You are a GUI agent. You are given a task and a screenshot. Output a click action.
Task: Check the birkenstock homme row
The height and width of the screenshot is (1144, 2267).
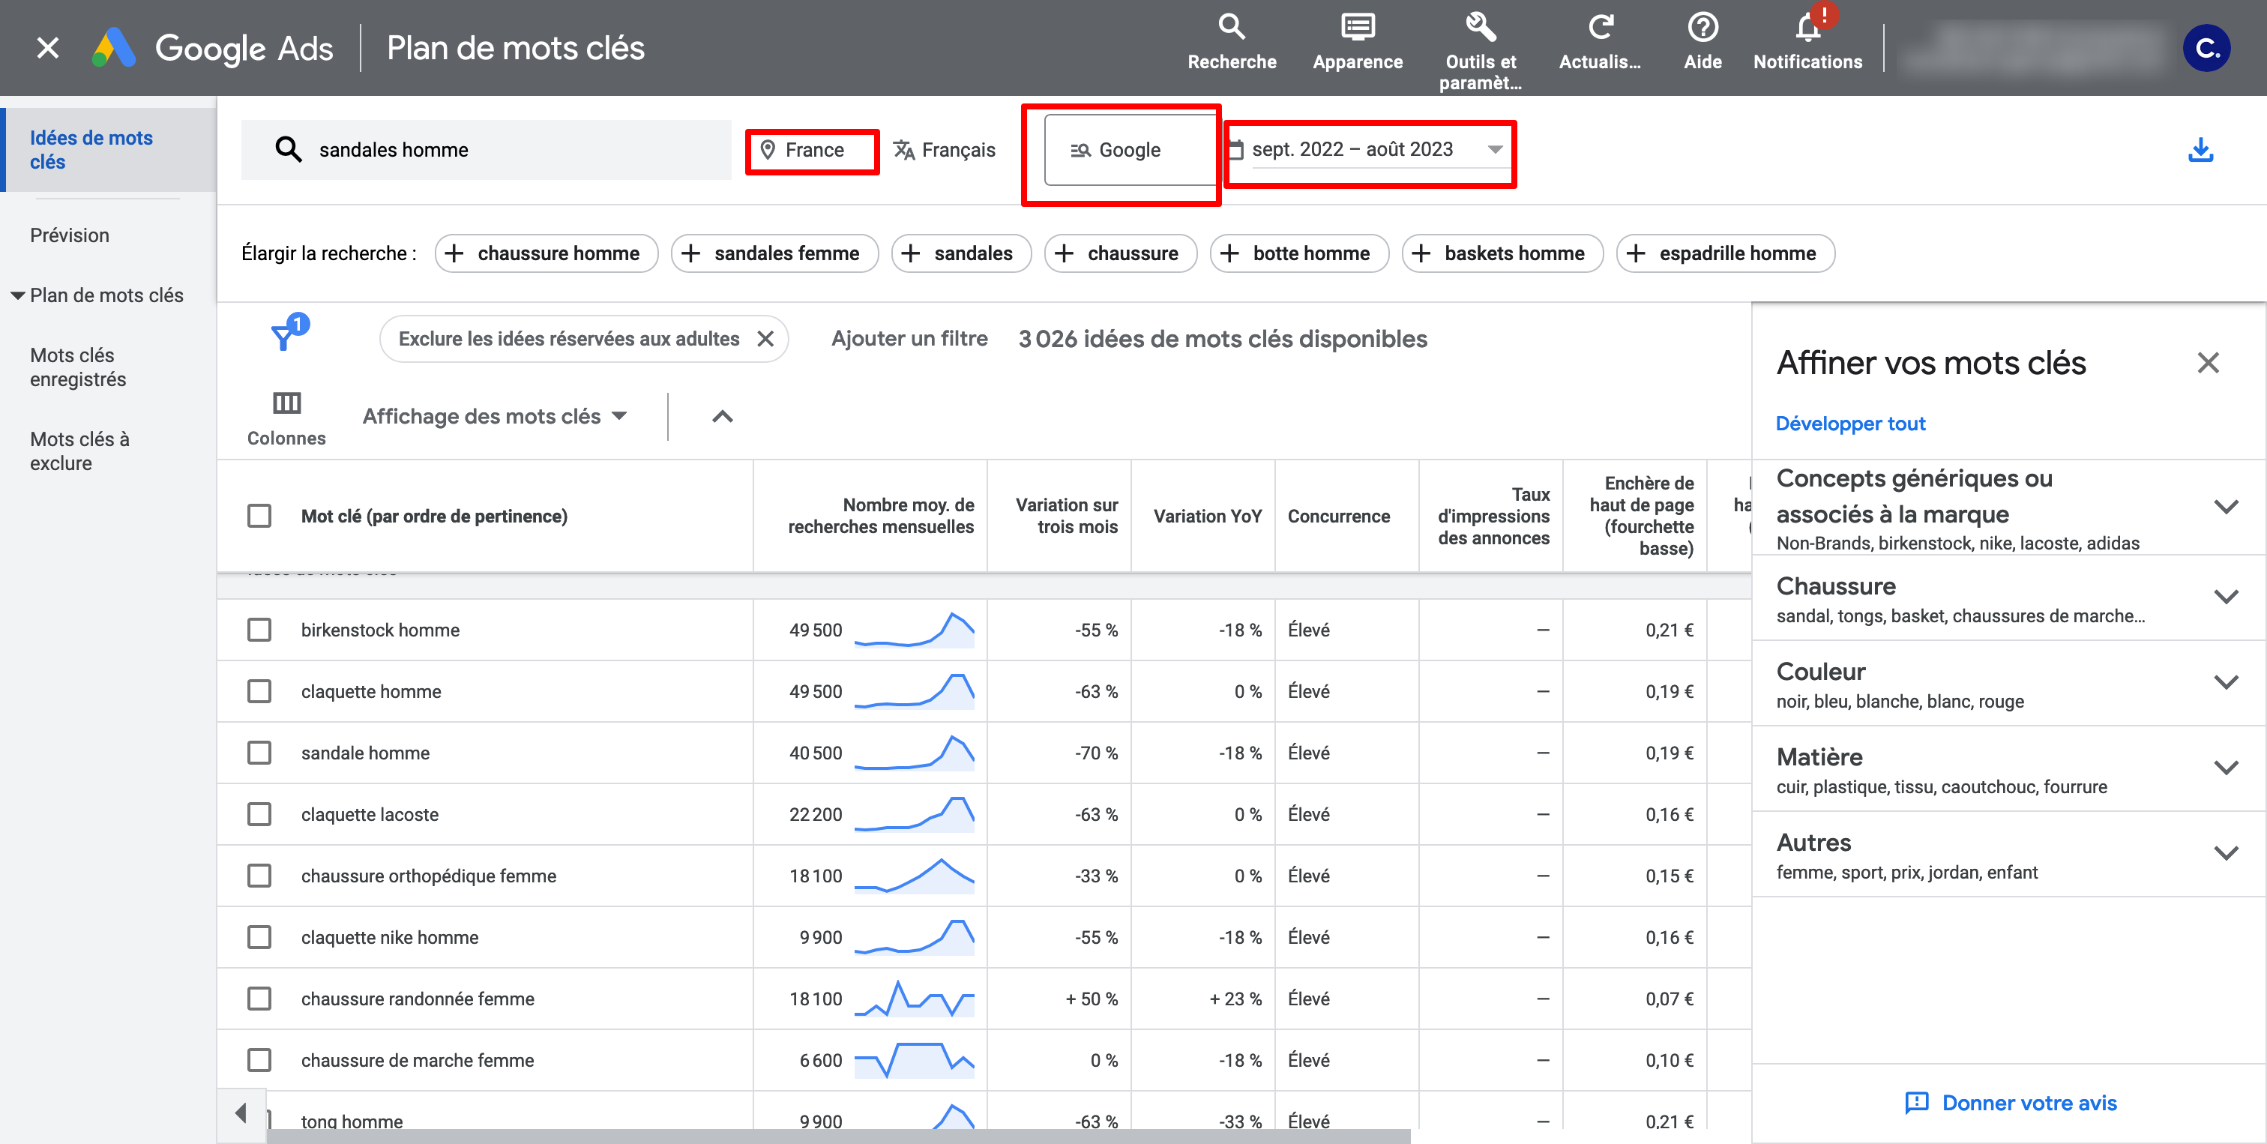pyautogui.click(x=259, y=630)
